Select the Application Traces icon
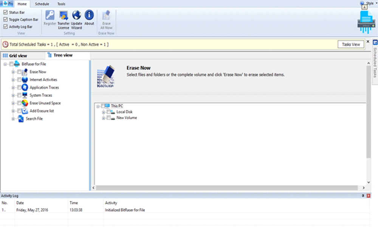Viewport: 378px width, 227px height. [25, 87]
